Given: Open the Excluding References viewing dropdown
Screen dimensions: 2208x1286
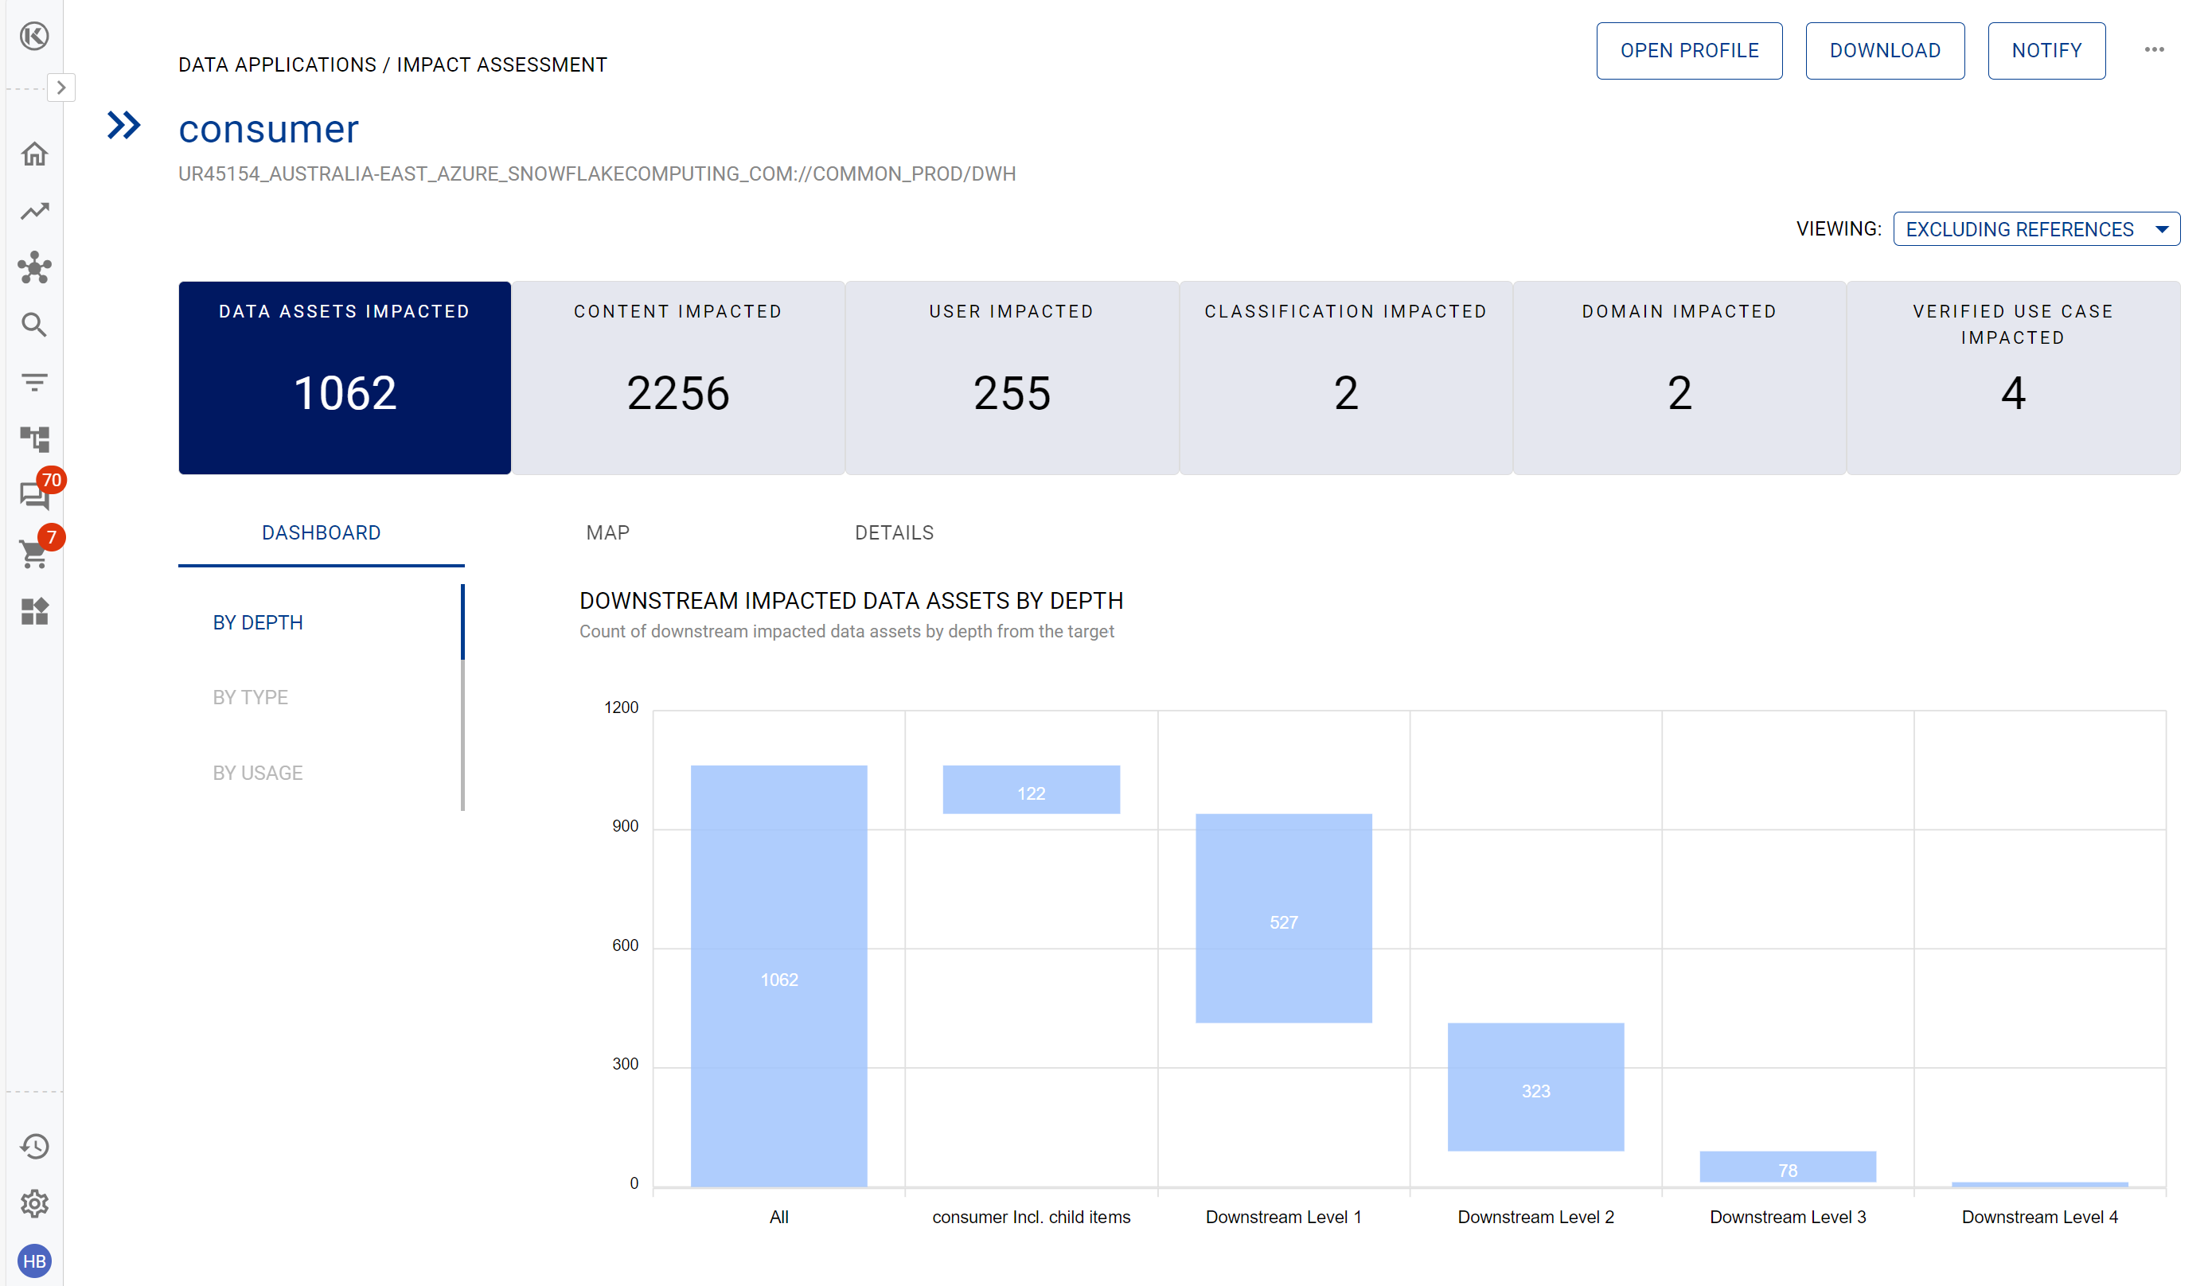Looking at the screenshot, I should [x=2035, y=229].
